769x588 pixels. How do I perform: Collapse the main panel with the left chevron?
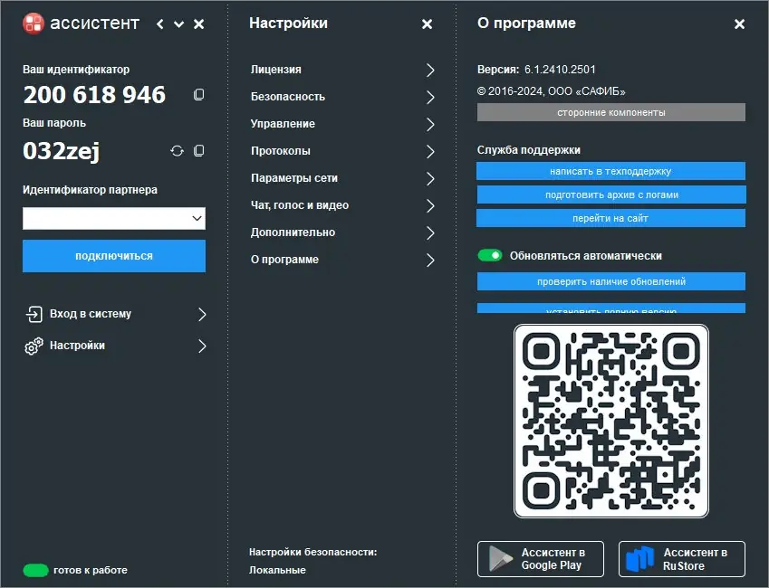click(x=159, y=24)
